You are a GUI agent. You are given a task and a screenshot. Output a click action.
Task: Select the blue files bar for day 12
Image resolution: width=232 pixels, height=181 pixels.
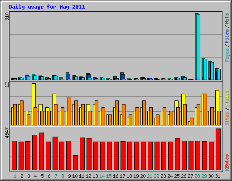(89, 76)
